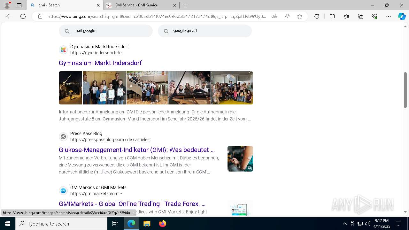Close the gmi - Search tab

(98, 5)
